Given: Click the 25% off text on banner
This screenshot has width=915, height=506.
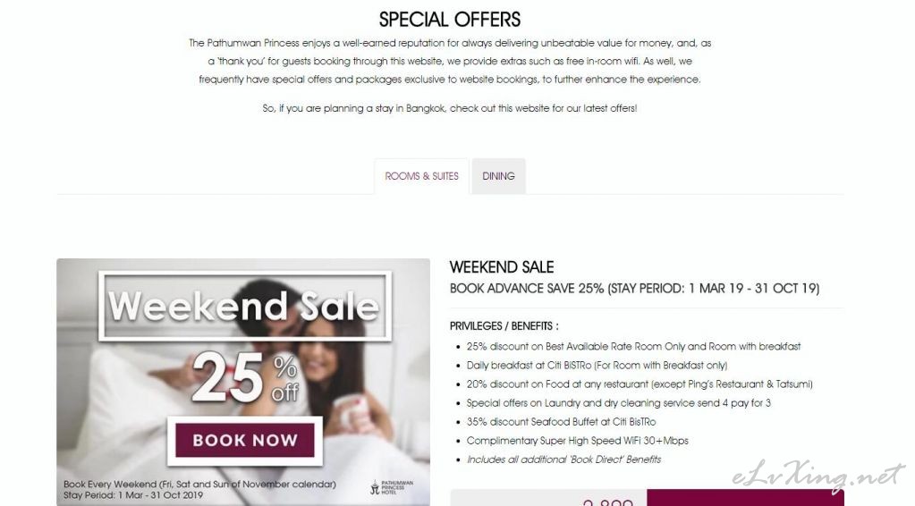Looking at the screenshot, I should coord(245,377).
